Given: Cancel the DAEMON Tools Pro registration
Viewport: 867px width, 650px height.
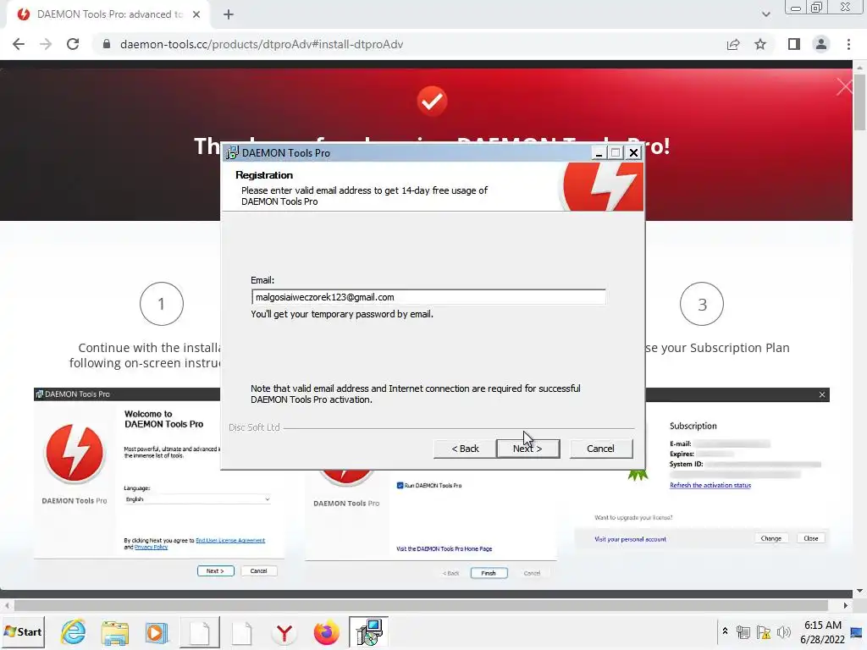Looking at the screenshot, I should 600,449.
